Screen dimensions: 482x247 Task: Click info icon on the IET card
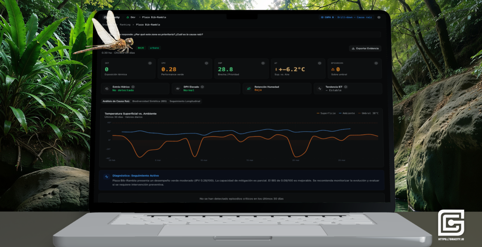pos(150,63)
